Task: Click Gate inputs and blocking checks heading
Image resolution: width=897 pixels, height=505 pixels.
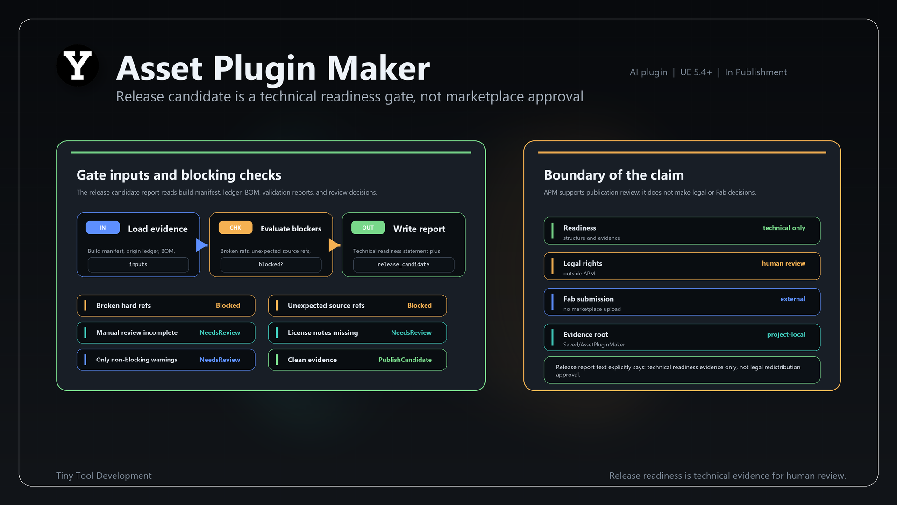Action: tap(179, 175)
